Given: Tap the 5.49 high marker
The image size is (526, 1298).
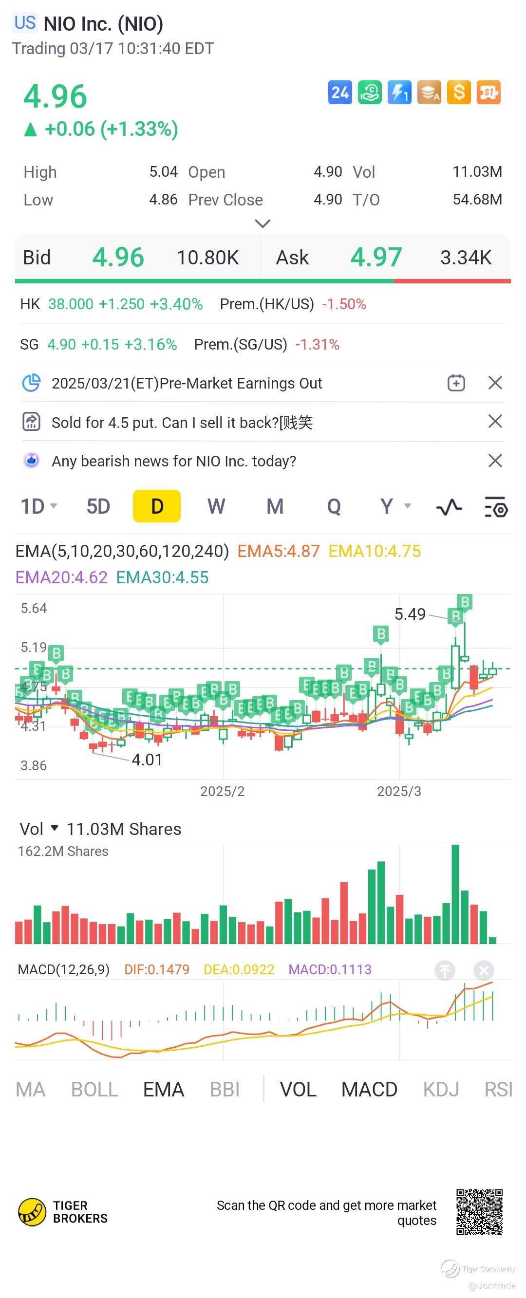Looking at the screenshot, I should click(410, 614).
